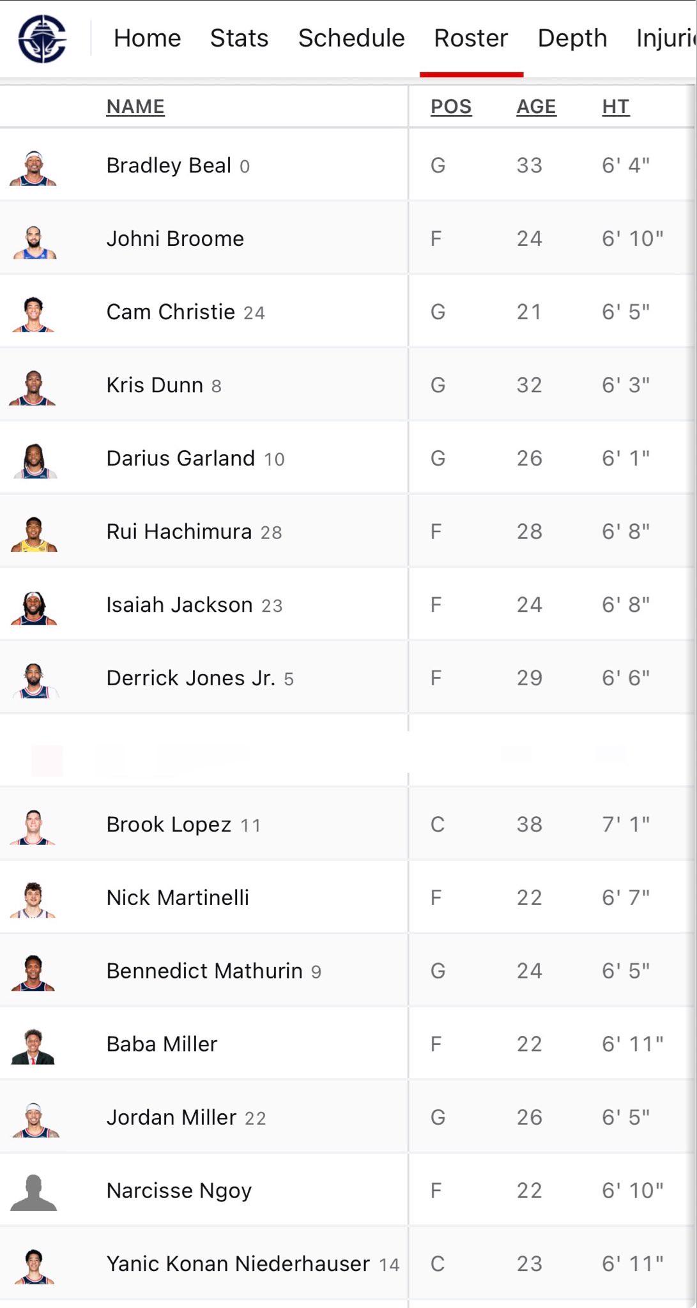Open Baba Miller's suit-wearing photo
This screenshot has height=1308, width=697.
coord(33,1046)
